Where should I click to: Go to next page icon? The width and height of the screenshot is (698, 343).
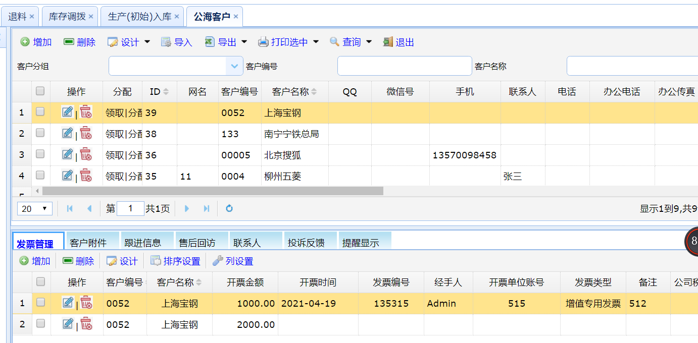click(187, 208)
